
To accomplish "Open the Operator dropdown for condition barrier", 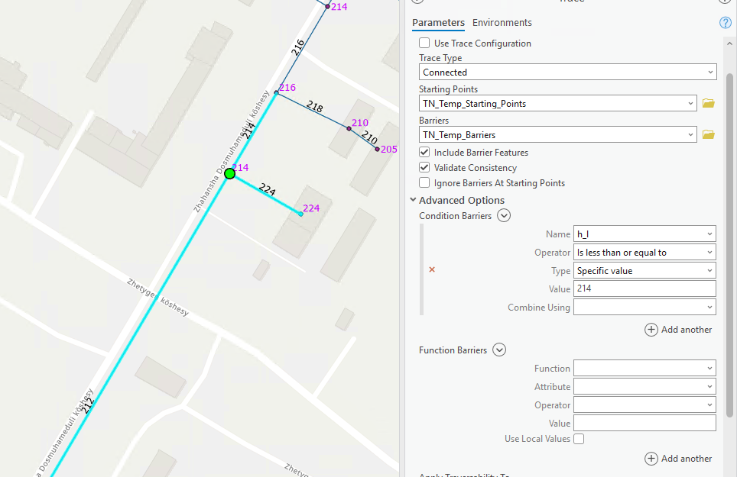I will coord(644,253).
